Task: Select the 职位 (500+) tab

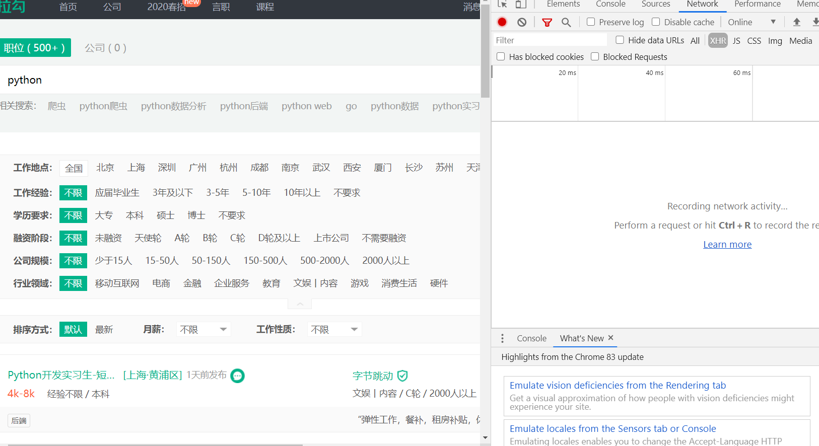Action: click(35, 48)
